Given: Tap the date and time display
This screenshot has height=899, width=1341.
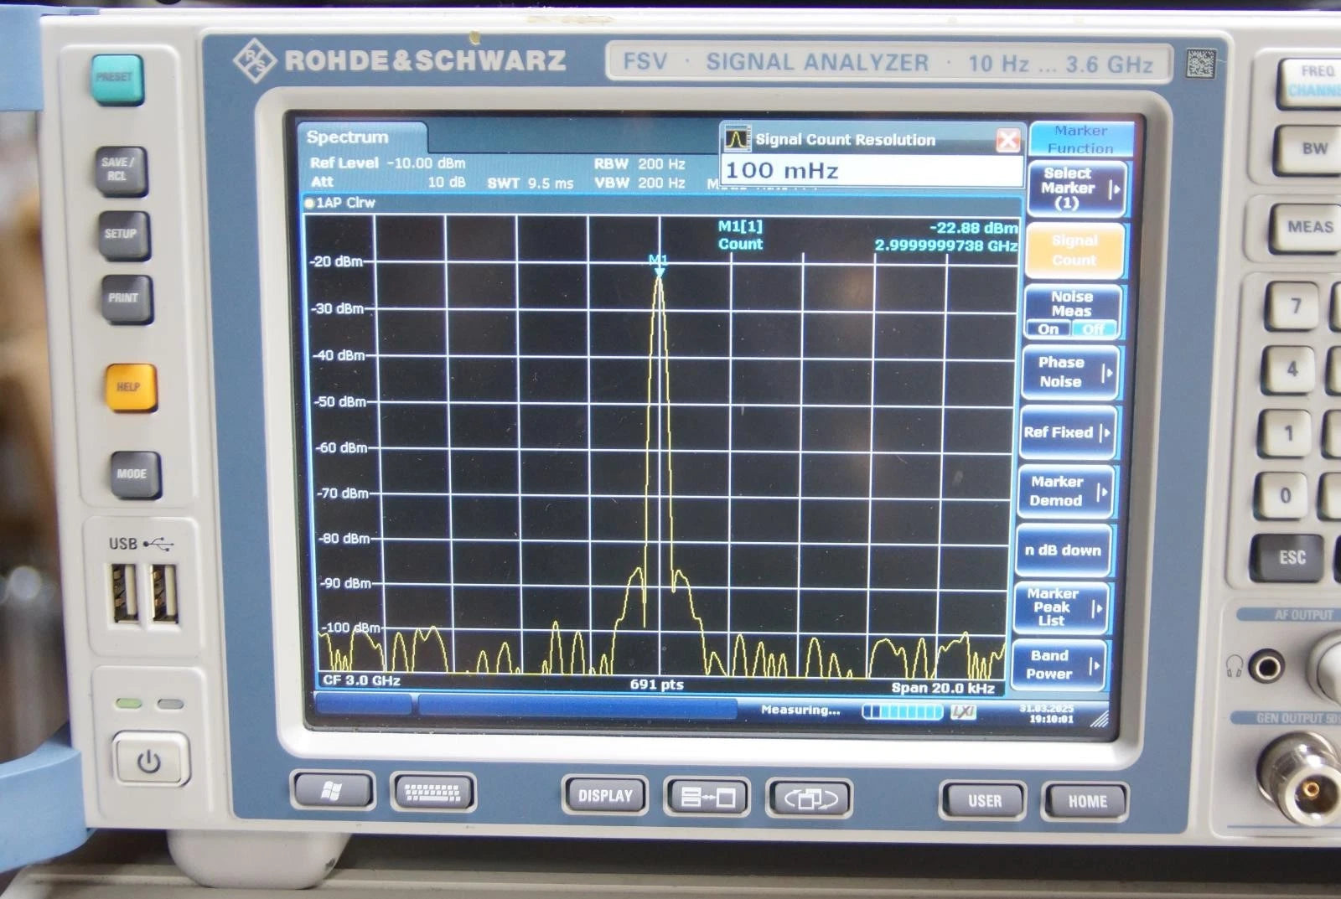Looking at the screenshot, I should pyautogui.click(x=1046, y=714).
